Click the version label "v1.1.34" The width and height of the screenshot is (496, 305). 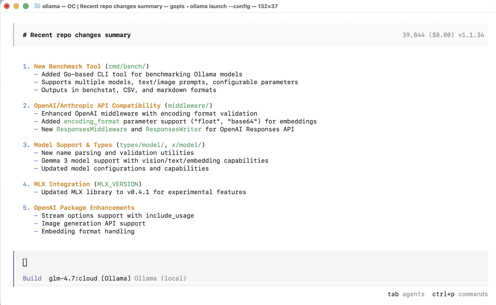[471, 35]
